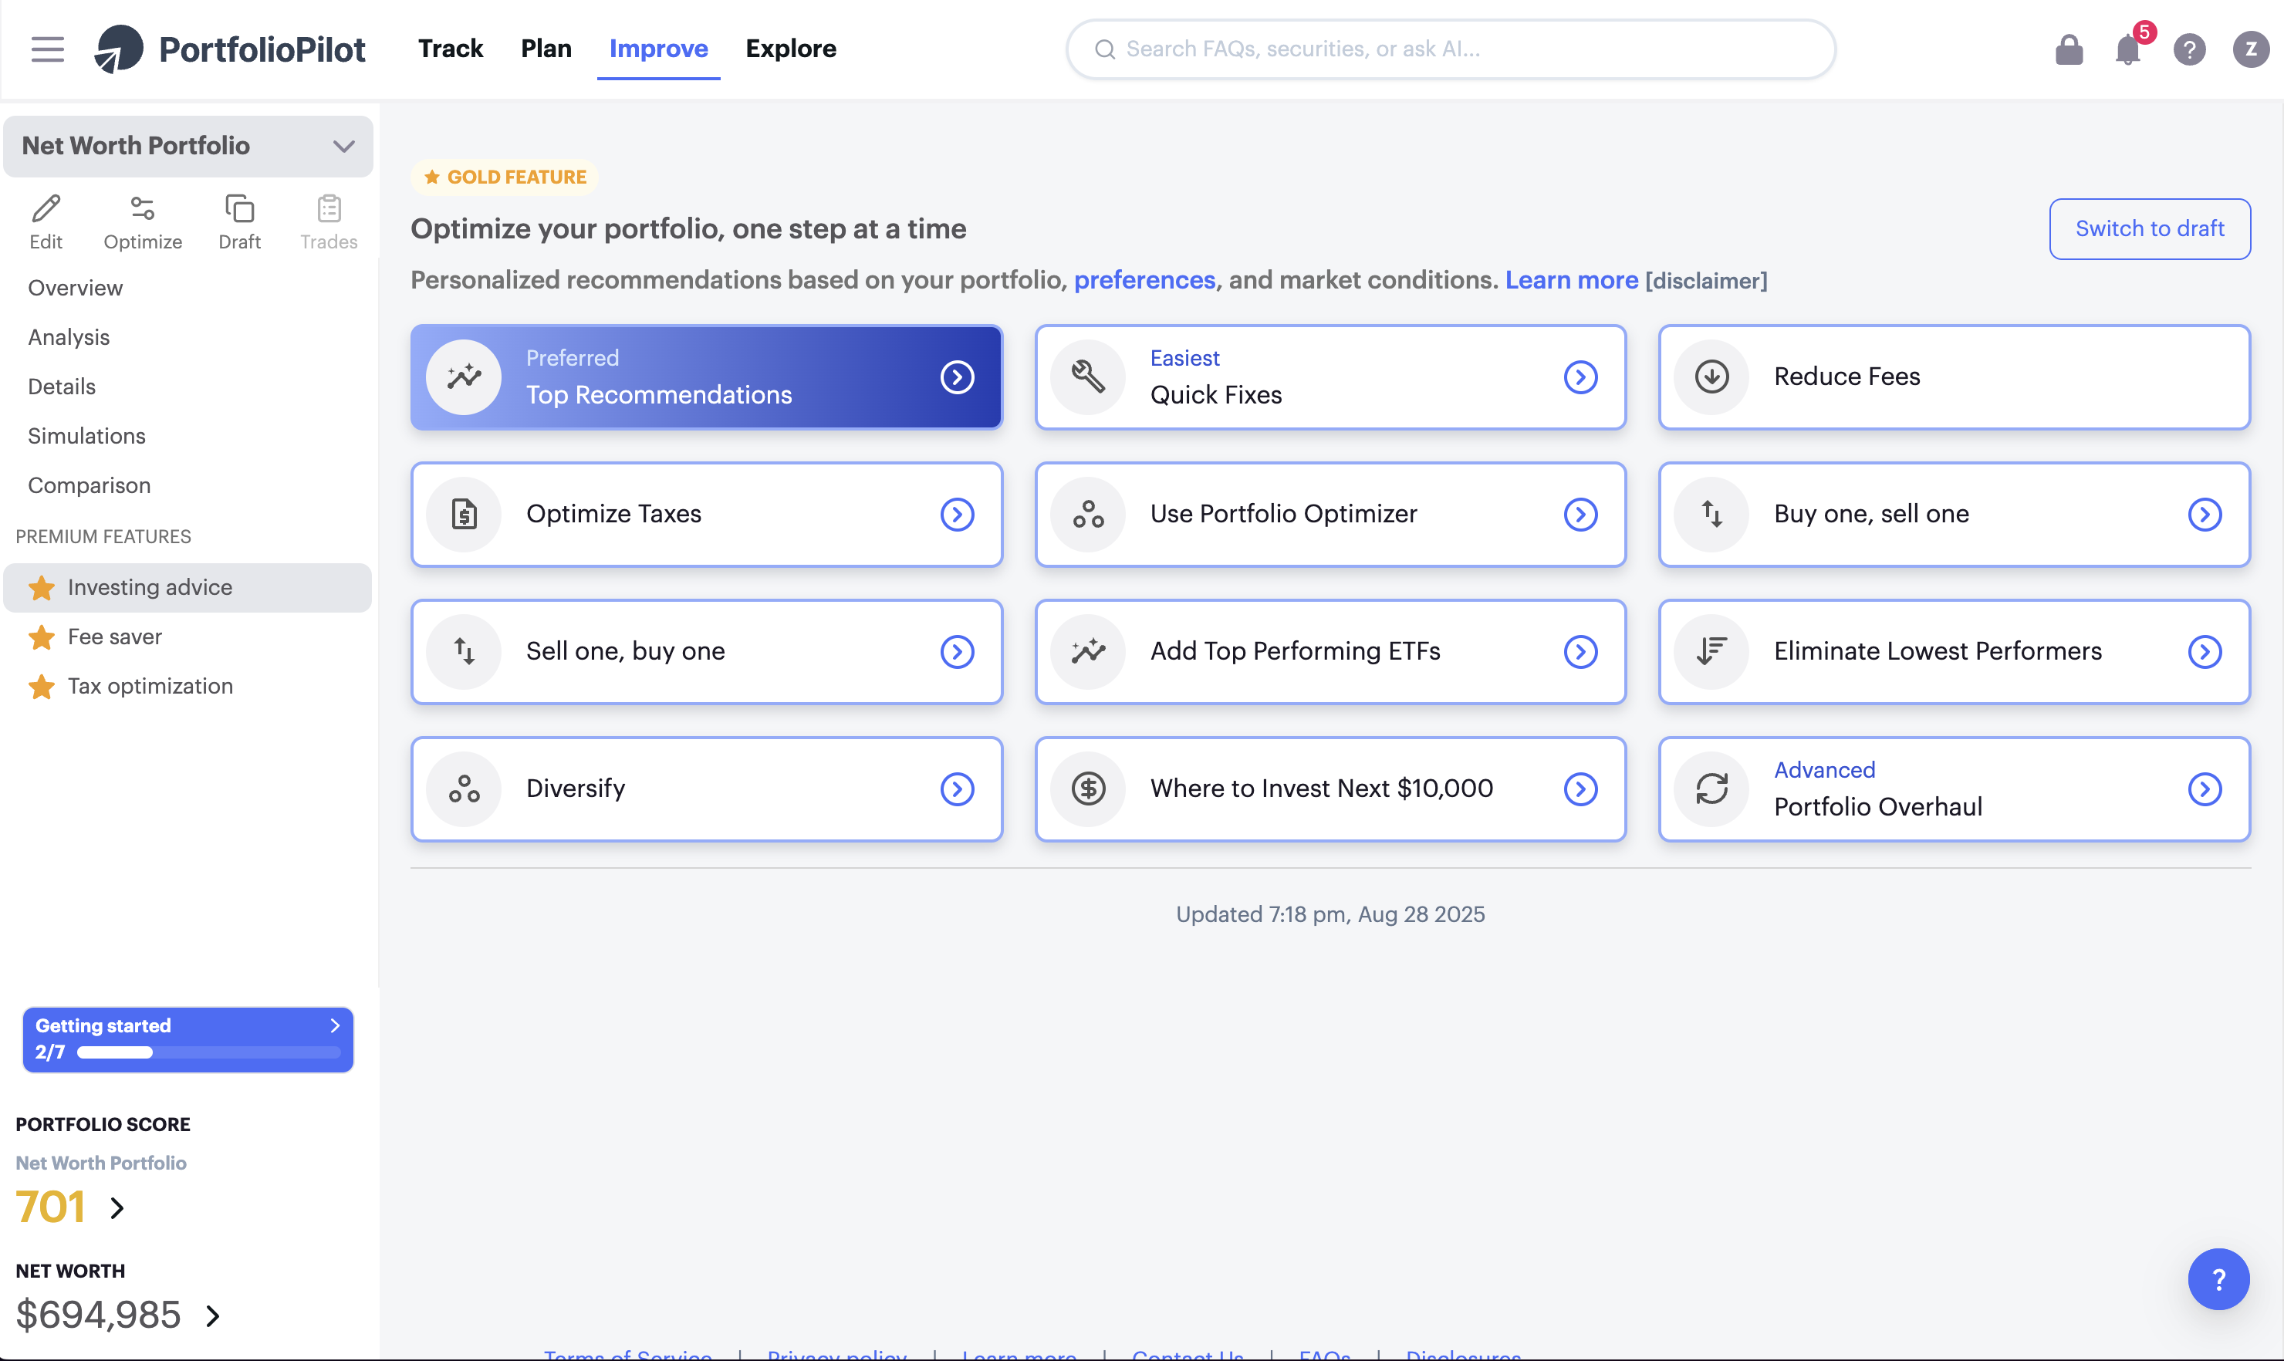The width and height of the screenshot is (2284, 1361).
Task: Open Sell one, buy one arrow
Action: click(957, 652)
